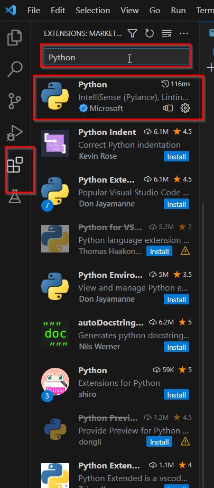Install Python Preview by dongli

160,441
